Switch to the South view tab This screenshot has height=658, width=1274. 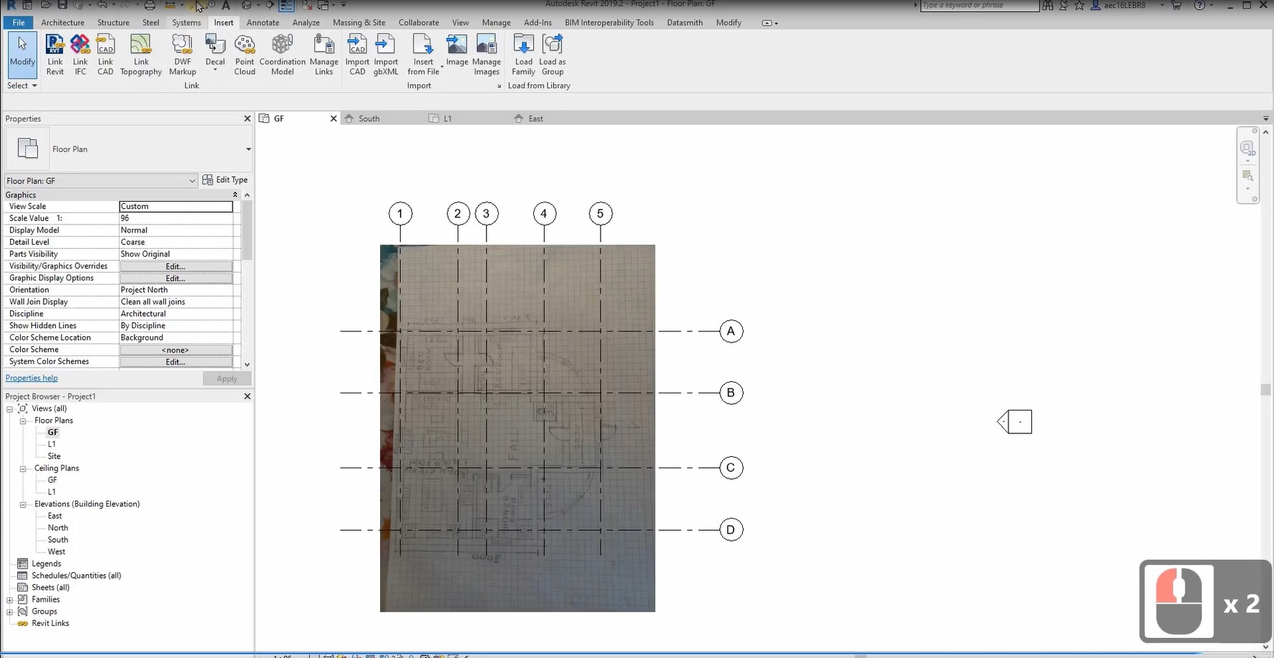[369, 118]
